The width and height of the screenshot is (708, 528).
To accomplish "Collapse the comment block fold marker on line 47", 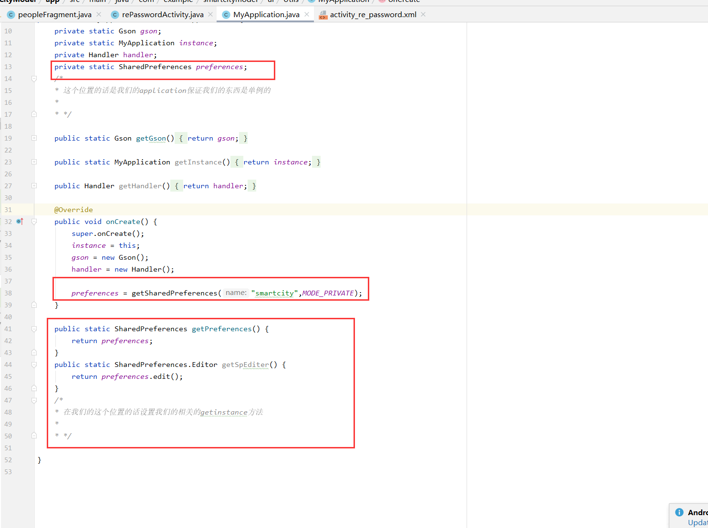I will click(34, 400).
